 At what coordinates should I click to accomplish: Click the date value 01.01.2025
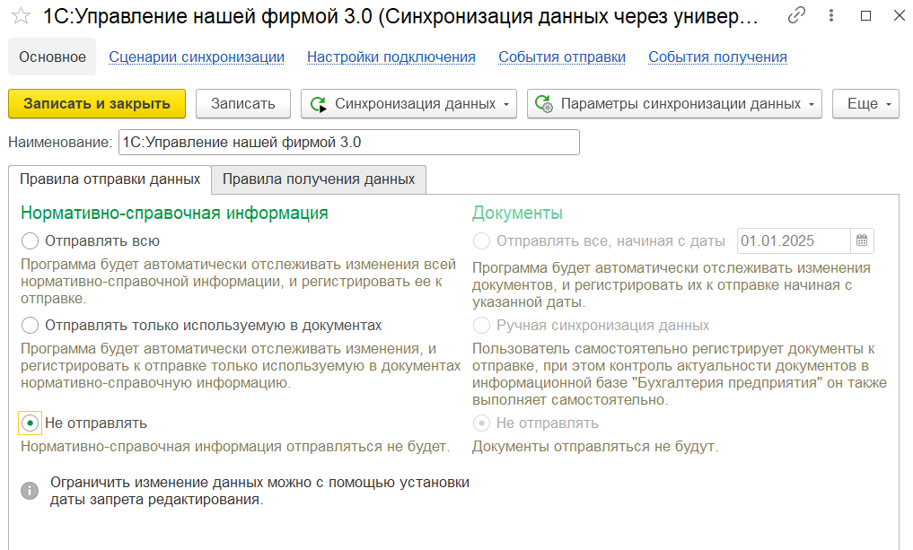pyautogui.click(x=779, y=240)
